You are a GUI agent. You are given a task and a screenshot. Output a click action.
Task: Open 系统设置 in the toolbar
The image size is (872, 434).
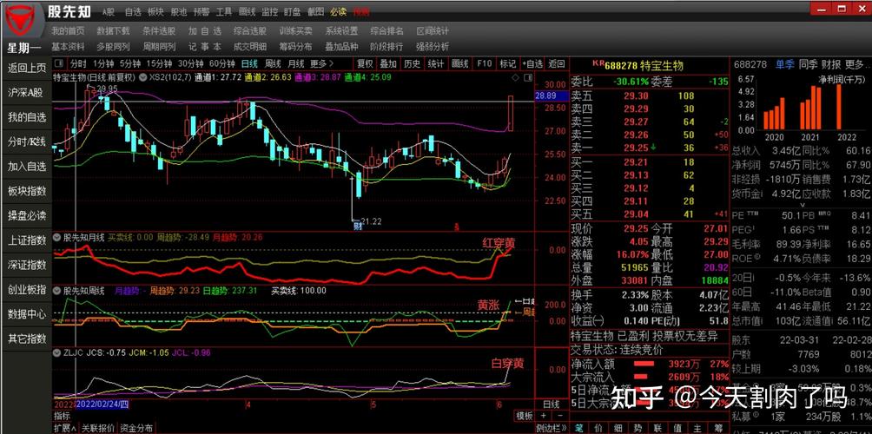341,31
